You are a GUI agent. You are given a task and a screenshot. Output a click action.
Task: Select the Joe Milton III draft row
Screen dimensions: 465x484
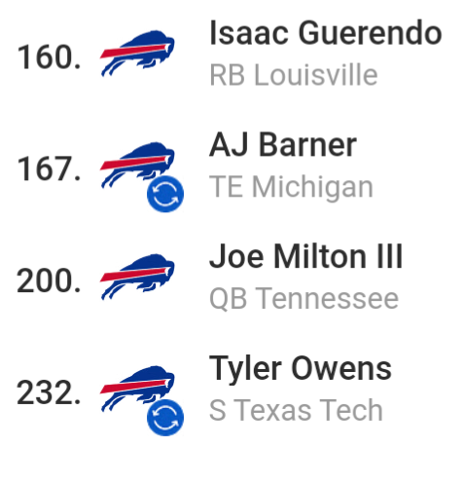tap(232, 277)
